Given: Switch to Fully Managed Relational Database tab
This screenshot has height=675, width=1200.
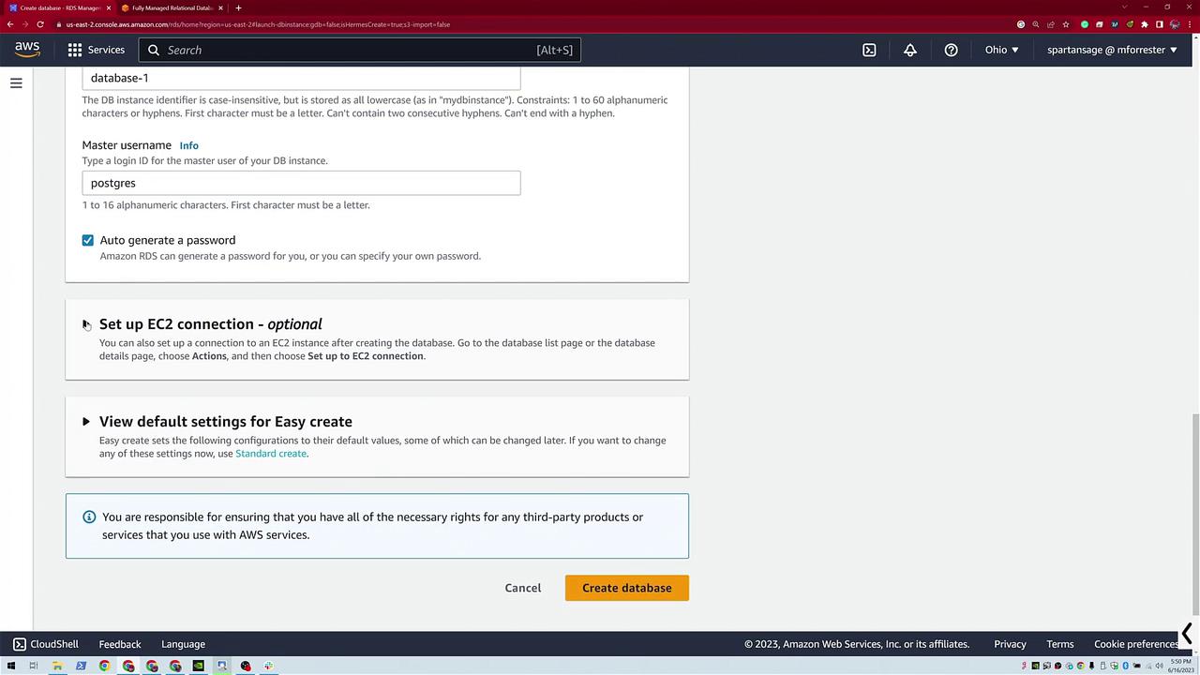Looking at the screenshot, I should [x=172, y=7].
